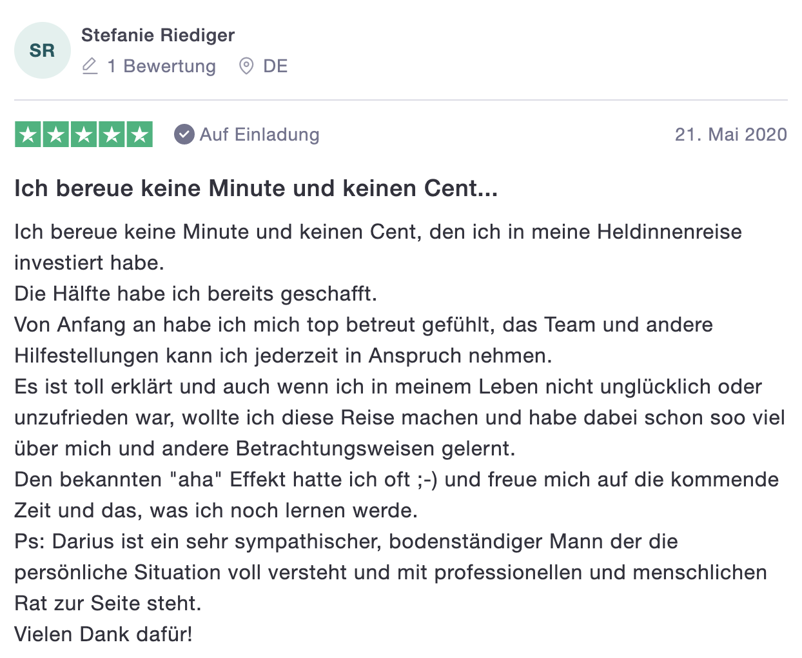Click the word Heldinnenreise in the review
The width and height of the screenshot is (802, 658).
[669, 232]
